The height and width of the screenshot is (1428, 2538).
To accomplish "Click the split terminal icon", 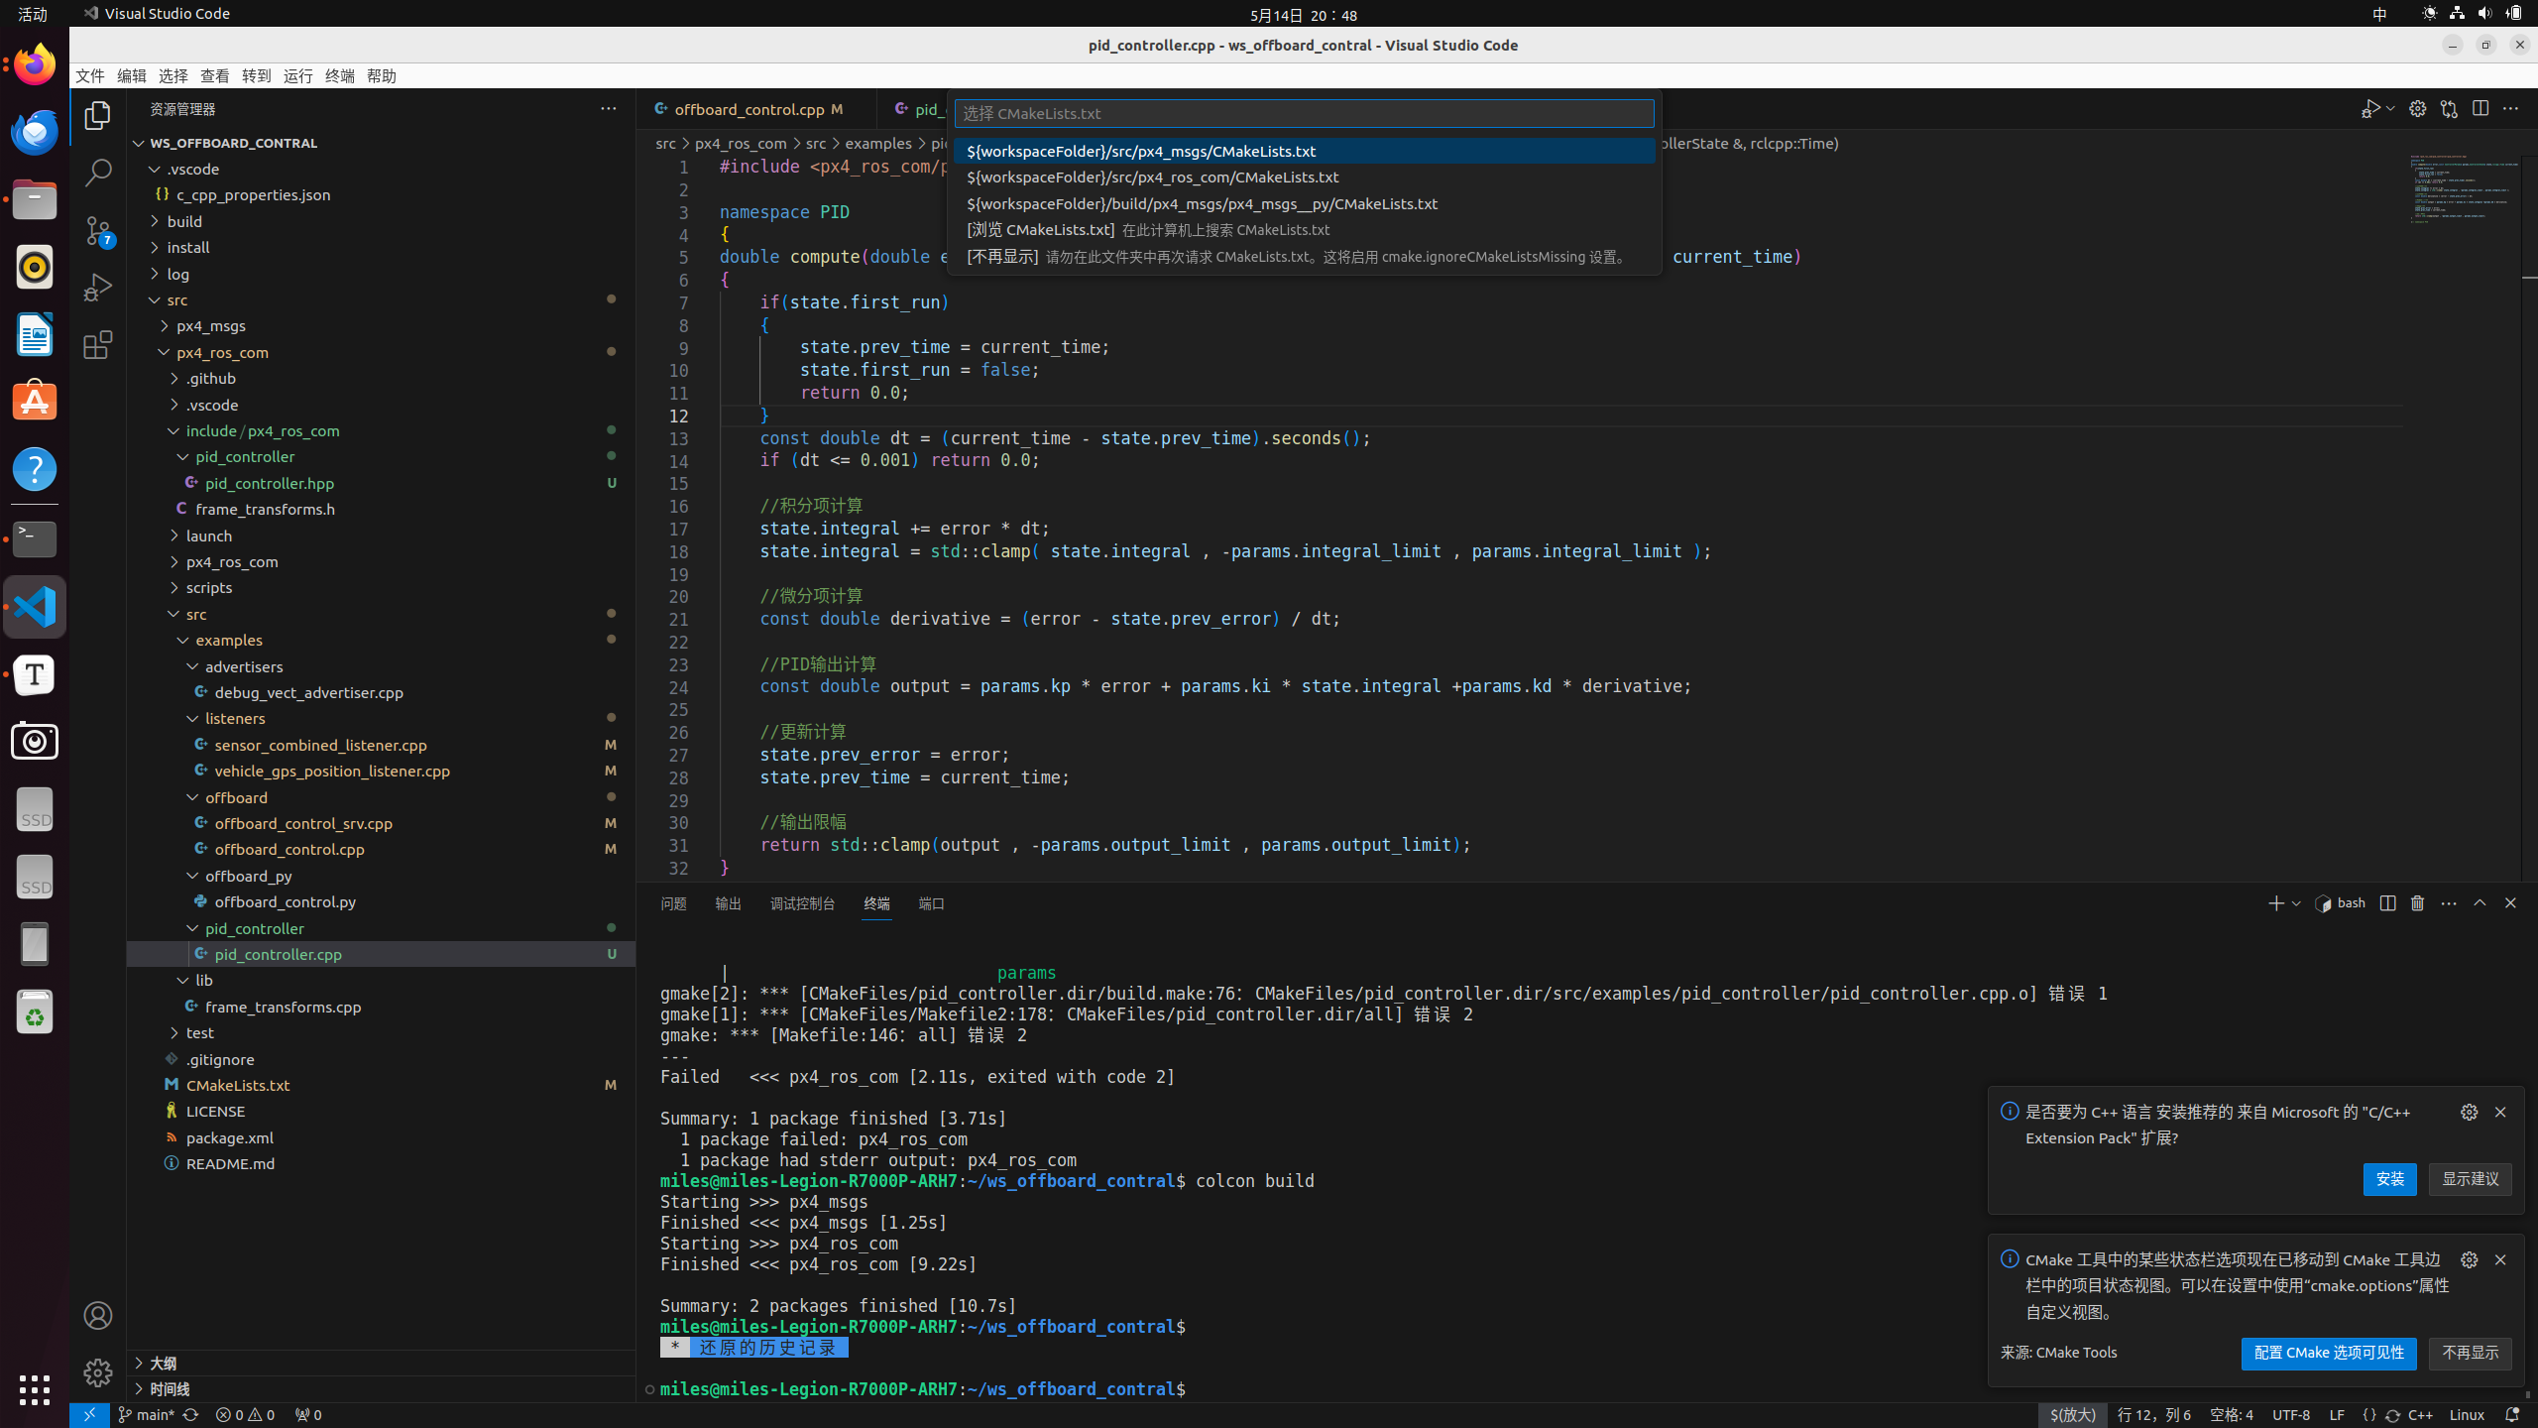I will [x=2387, y=903].
